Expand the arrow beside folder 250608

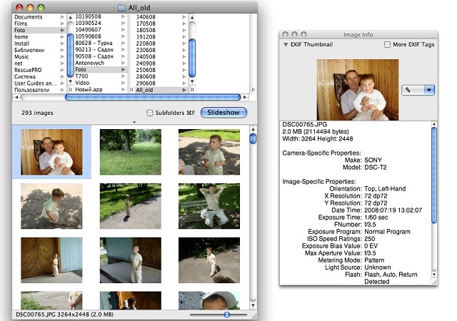(x=184, y=70)
